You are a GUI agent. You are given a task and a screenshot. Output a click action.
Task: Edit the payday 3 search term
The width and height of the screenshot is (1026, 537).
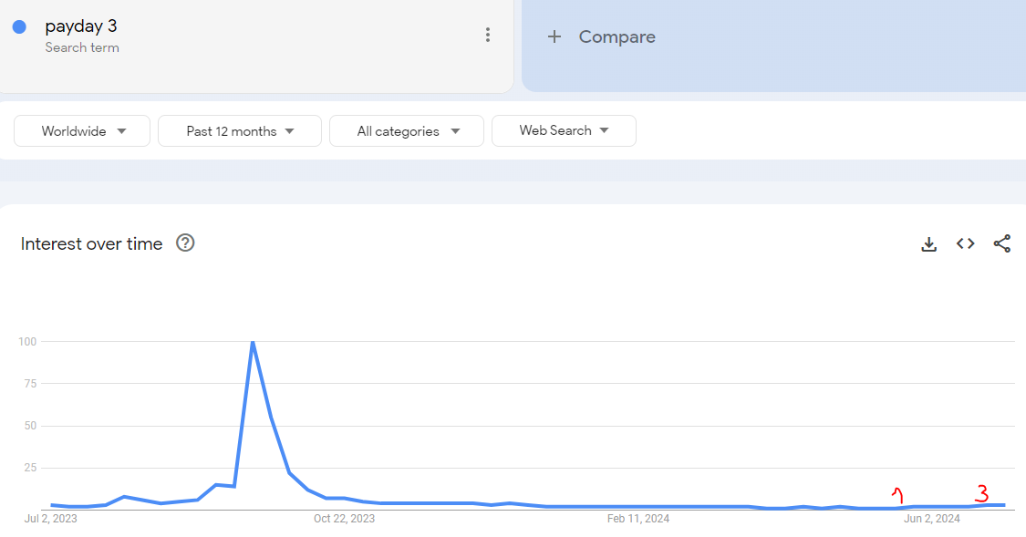click(x=81, y=26)
